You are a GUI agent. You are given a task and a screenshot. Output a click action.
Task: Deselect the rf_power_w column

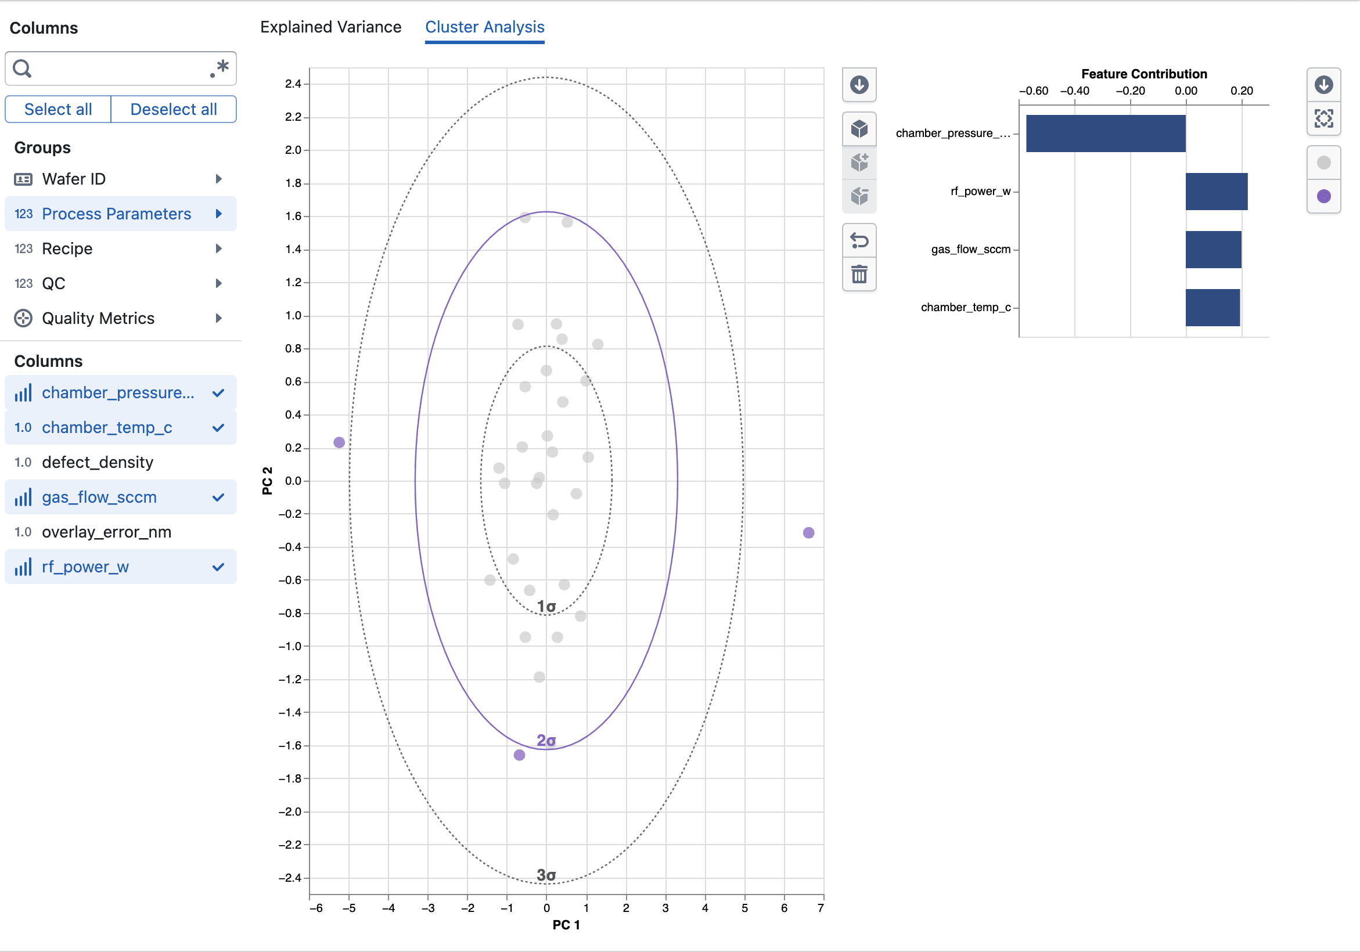tap(121, 567)
